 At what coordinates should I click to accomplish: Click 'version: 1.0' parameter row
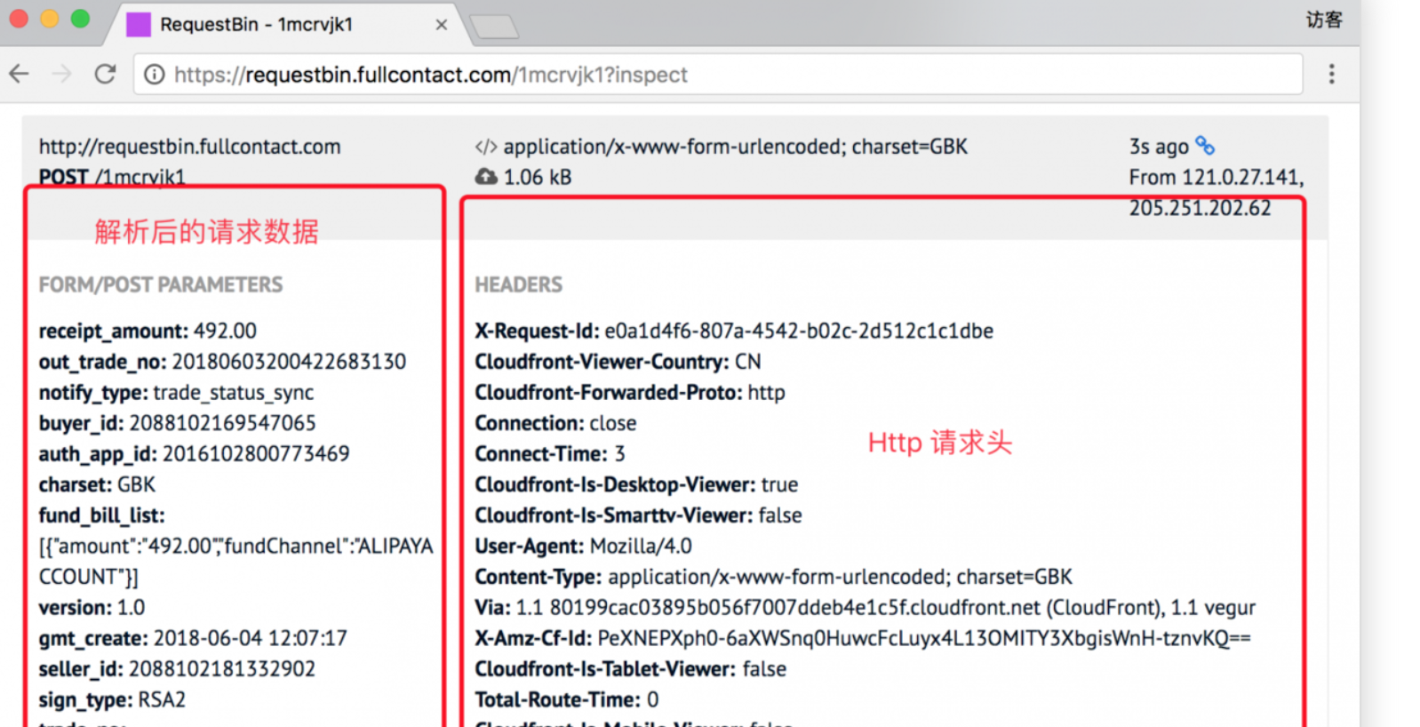tap(92, 608)
